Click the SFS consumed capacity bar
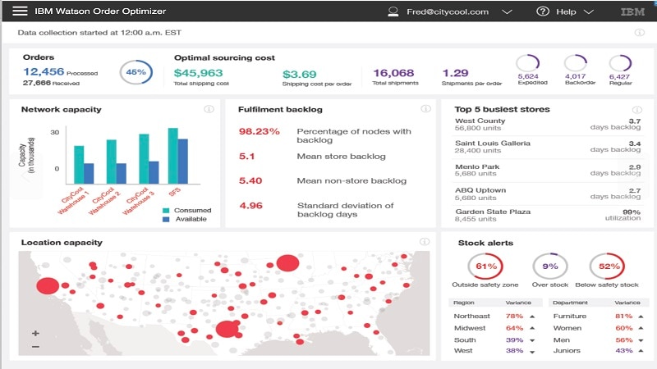Screen dimensions: 657x369 pos(173,156)
